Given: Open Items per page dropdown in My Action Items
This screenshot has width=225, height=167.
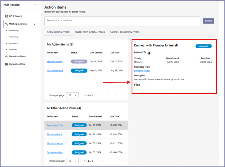Looking at the screenshot, I should click(x=72, y=95).
